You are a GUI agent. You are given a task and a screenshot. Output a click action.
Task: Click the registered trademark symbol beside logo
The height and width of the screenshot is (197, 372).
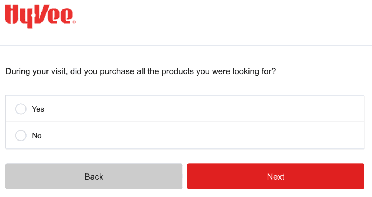[74, 22]
